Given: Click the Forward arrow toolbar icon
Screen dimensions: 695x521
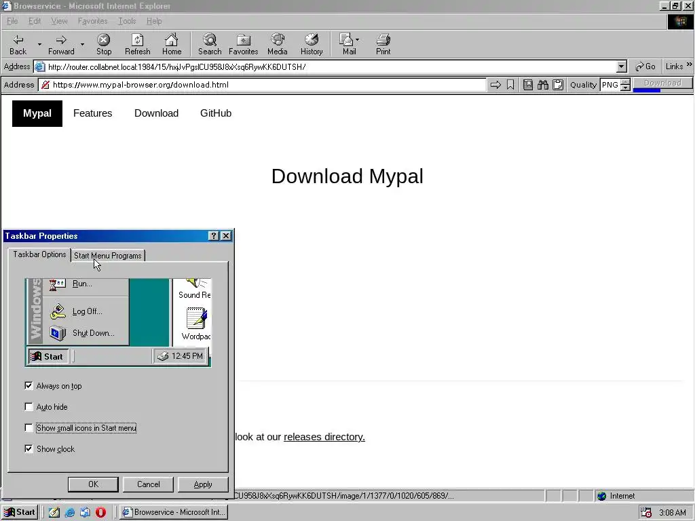Looking at the screenshot, I should [x=61, y=40].
